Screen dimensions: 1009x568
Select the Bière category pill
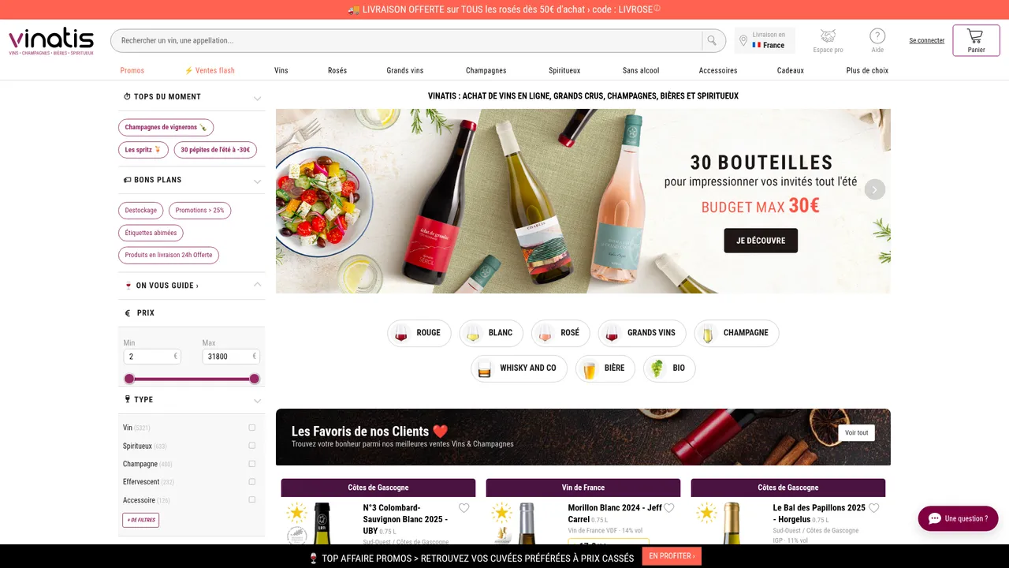click(605, 368)
